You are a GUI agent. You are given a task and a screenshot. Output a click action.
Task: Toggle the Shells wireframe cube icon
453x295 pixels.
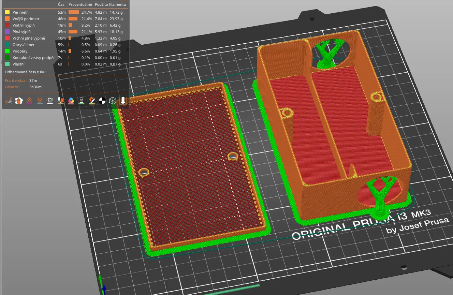112,101
